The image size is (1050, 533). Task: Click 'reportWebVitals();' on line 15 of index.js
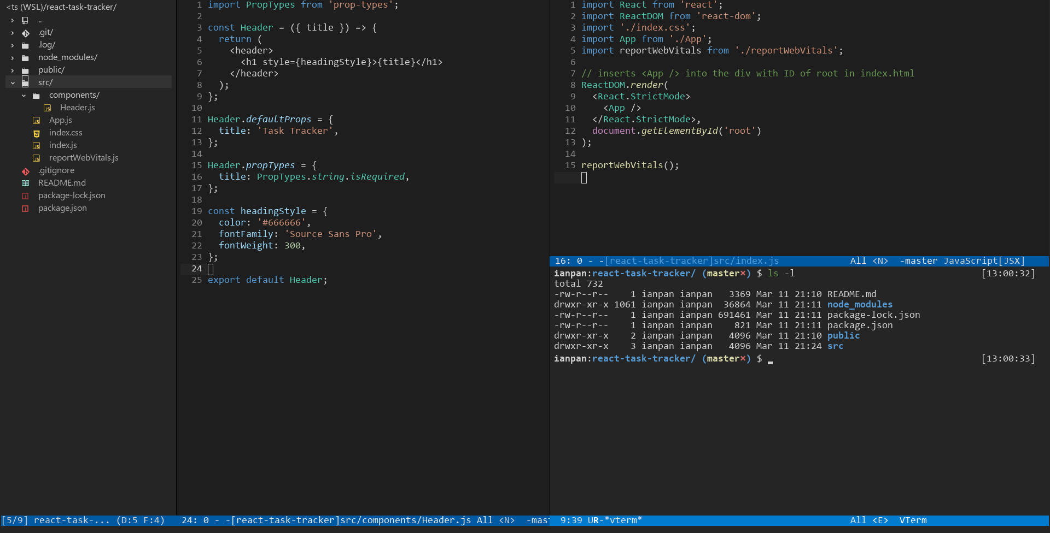click(630, 165)
